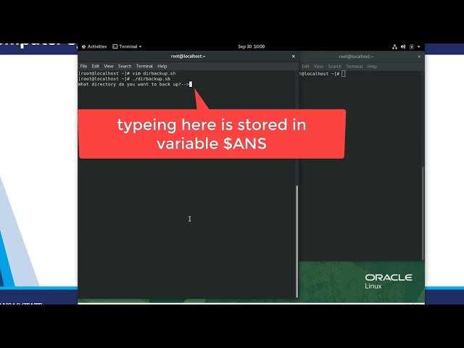Click the Activities logo icon
The height and width of the screenshot is (348, 464).
[x=84, y=46]
